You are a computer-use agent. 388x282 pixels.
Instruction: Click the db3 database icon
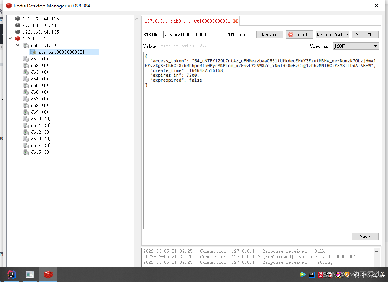pyautogui.click(x=26, y=72)
